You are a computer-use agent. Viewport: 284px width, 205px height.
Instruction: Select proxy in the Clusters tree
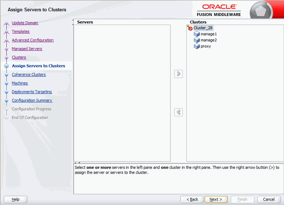(206, 46)
